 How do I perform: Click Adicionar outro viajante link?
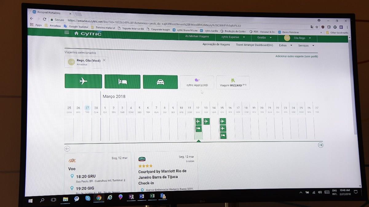pyautogui.click(x=296, y=56)
